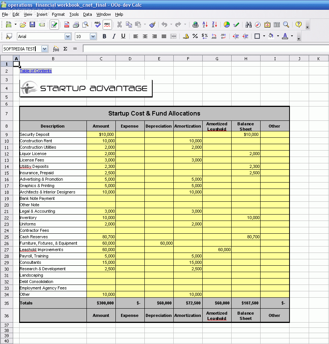Open Font Color dropdown arrow
Image resolution: width=329 pixels, height=344 pixels.
coord(292,36)
